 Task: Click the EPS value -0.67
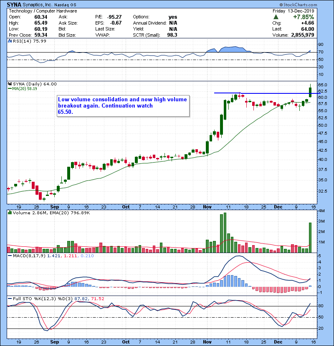coord(116,23)
